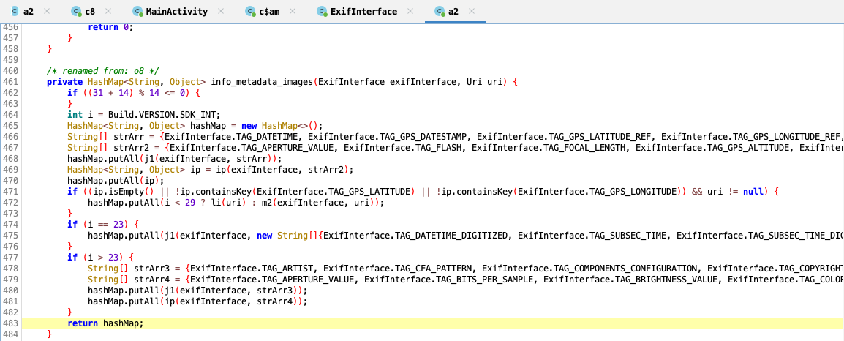Image resolution: width=844 pixels, height=341 pixels.
Task: Open the ExifInterface tab
Action: [365, 11]
